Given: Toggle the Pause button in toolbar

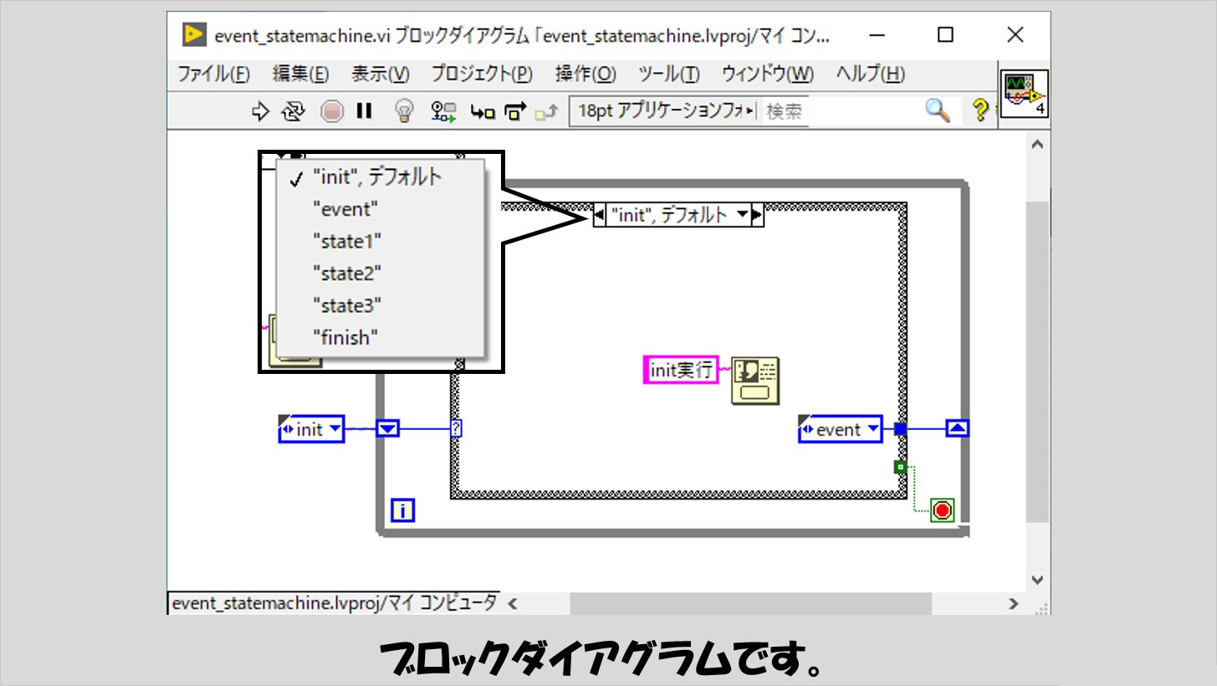Looking at the screenshot, I should [x=364, y=111].
